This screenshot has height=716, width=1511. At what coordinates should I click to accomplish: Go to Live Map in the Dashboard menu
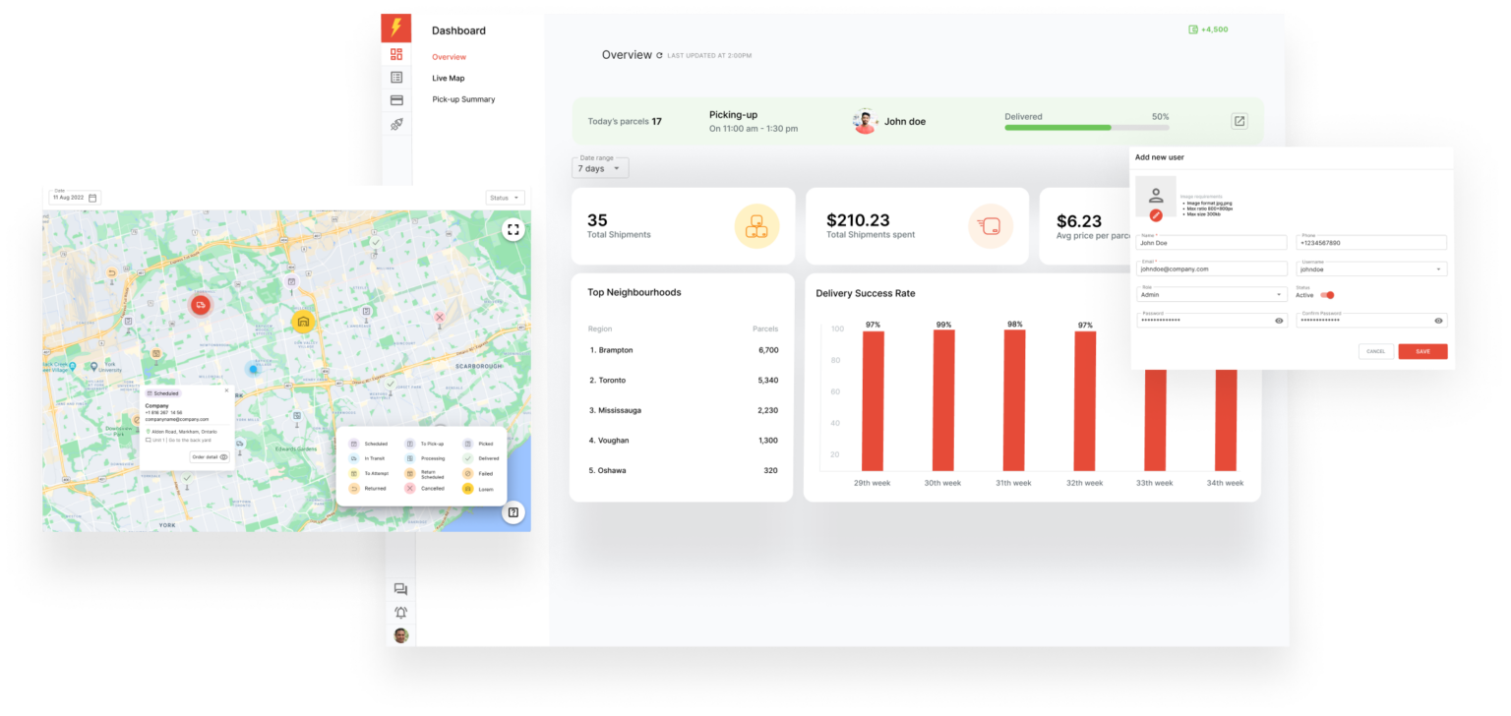point(448,78)
